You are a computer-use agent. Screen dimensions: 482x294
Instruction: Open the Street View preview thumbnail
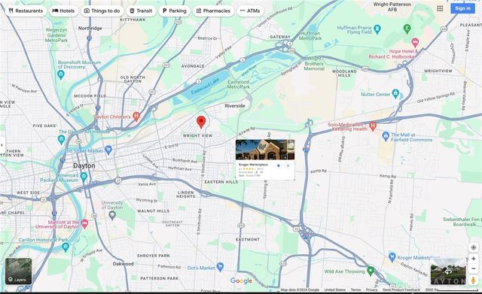tap(448, 271)
